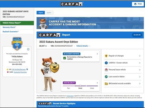
Task: Switch the report language to Español
Action: [49, 13]
